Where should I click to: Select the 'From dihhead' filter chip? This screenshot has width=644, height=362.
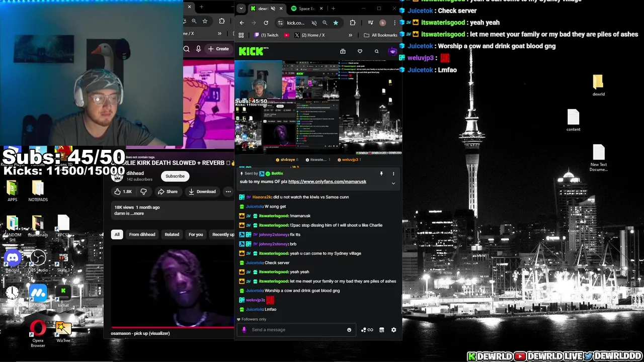pyautogui.click(x=142, y=234)
